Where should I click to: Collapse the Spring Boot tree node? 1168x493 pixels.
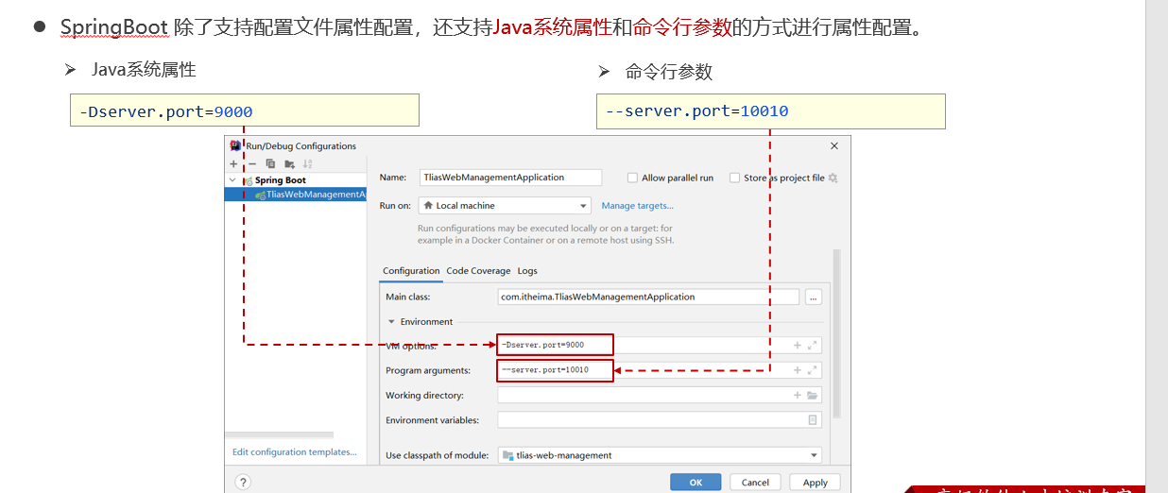pyautogui.click(x=232, y=180)
